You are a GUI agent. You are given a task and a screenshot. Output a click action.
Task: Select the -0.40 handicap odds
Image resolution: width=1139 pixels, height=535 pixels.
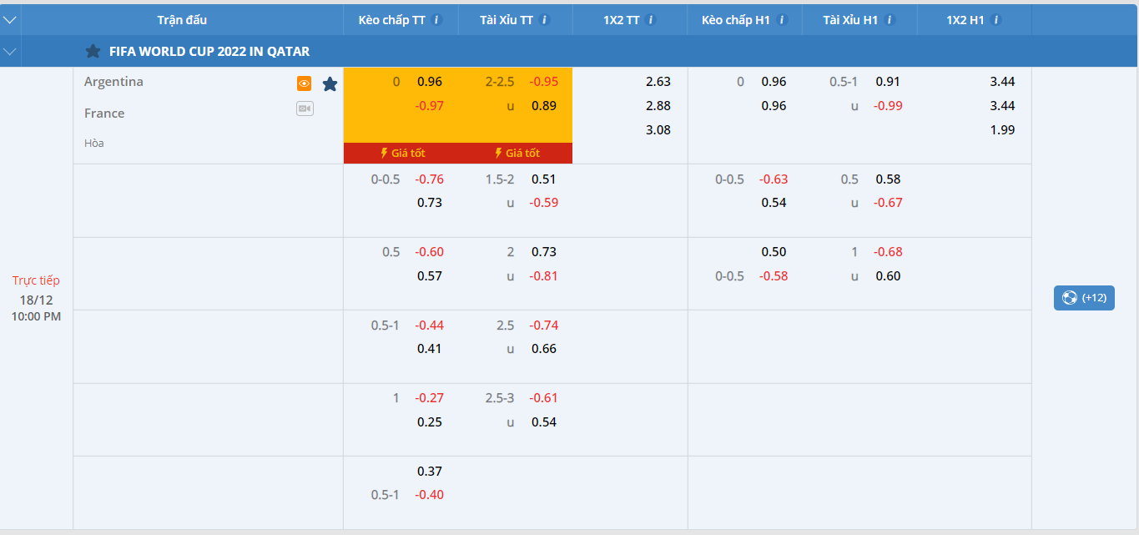430,495
